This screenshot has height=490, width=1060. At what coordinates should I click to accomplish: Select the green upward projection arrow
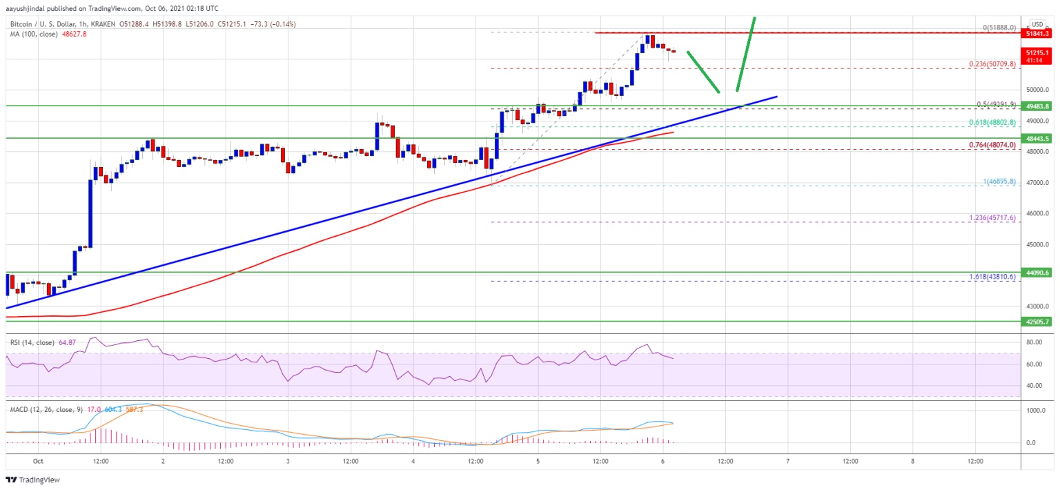[x=746, y=54]
